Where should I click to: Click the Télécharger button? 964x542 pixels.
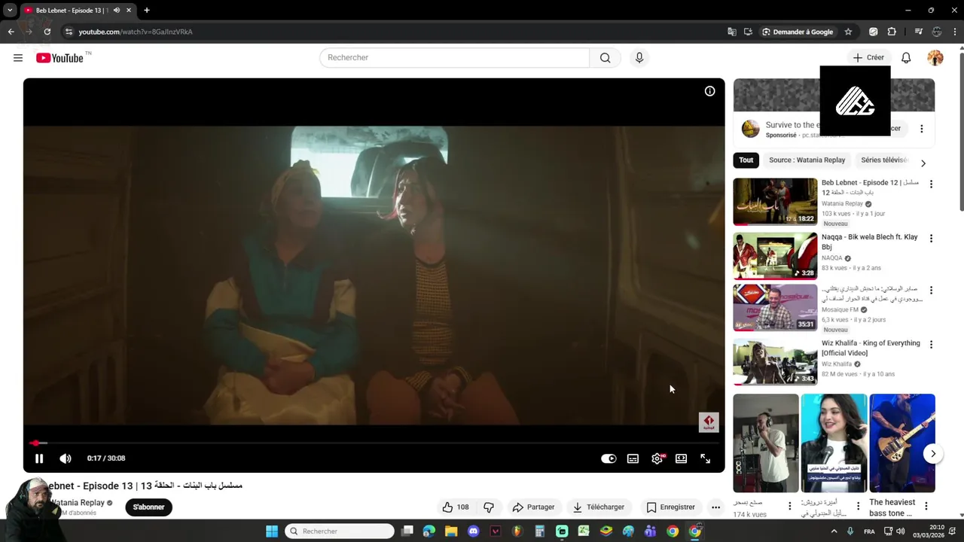(599, 507)
